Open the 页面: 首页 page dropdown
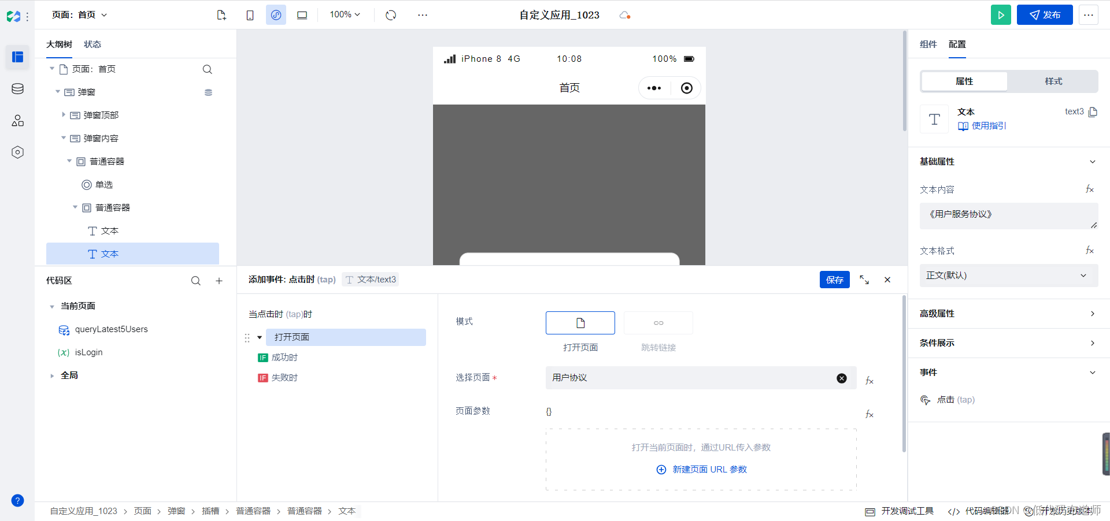This screenshot has width=1110, height=521. [x=80, y=15]
